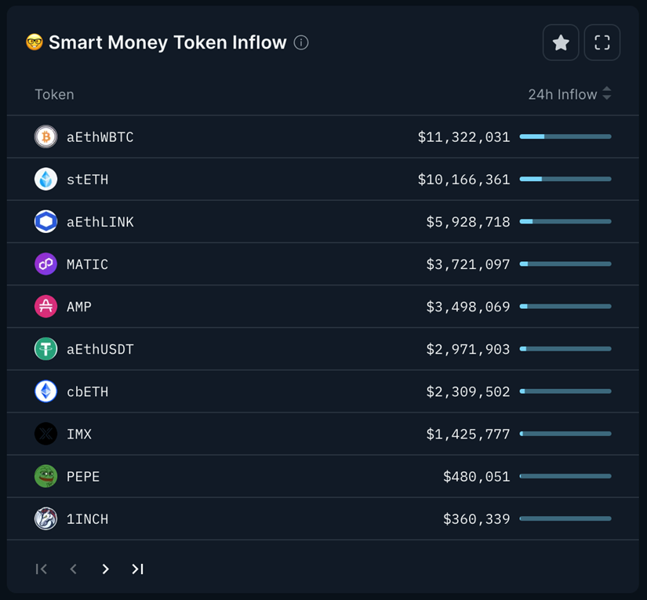Open the AMP token name link
This screenshot has height=600, width=647.
(79, 307)
